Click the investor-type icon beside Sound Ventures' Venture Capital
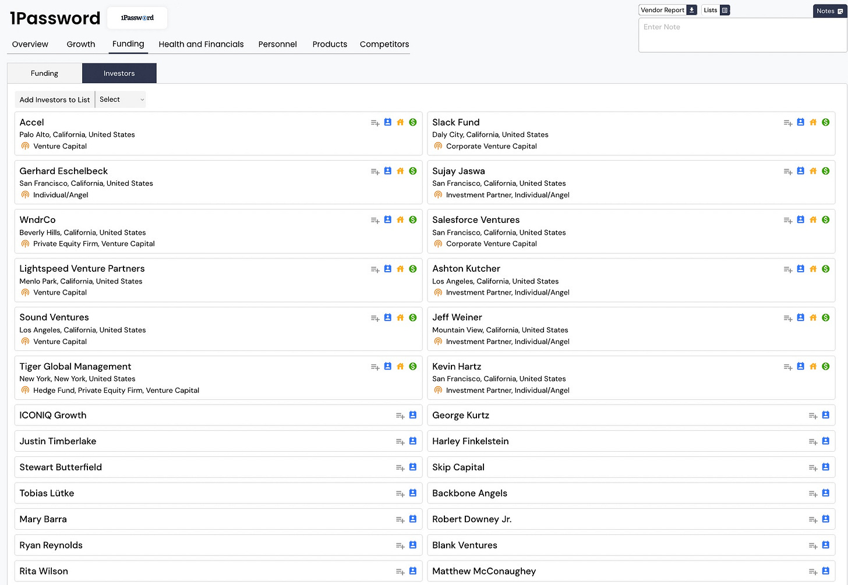Image resolution: width=848 pixels, height=585 pixels. click(25, 342)
